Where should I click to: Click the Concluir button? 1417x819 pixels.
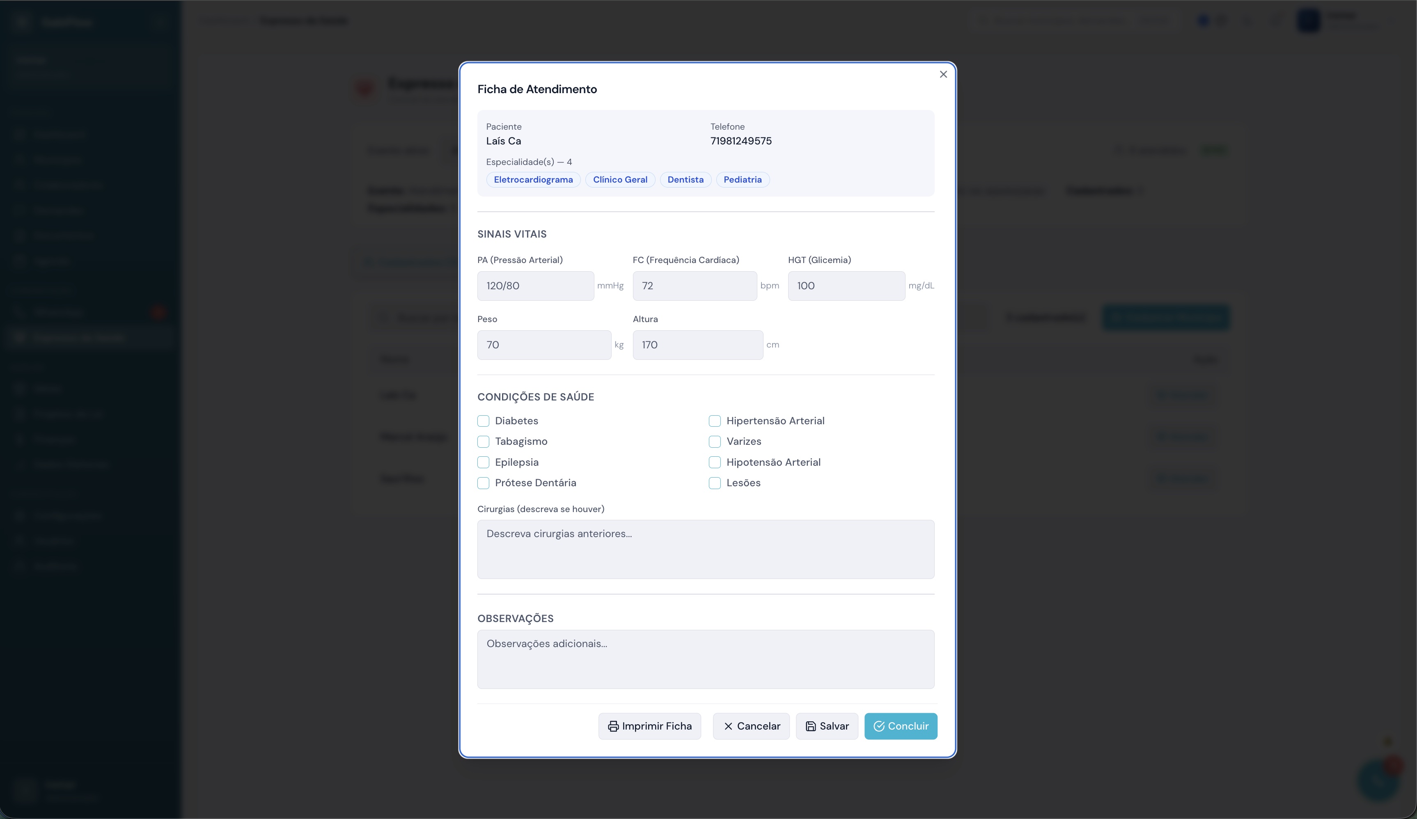pyautogui.click(x=901, y=726)
